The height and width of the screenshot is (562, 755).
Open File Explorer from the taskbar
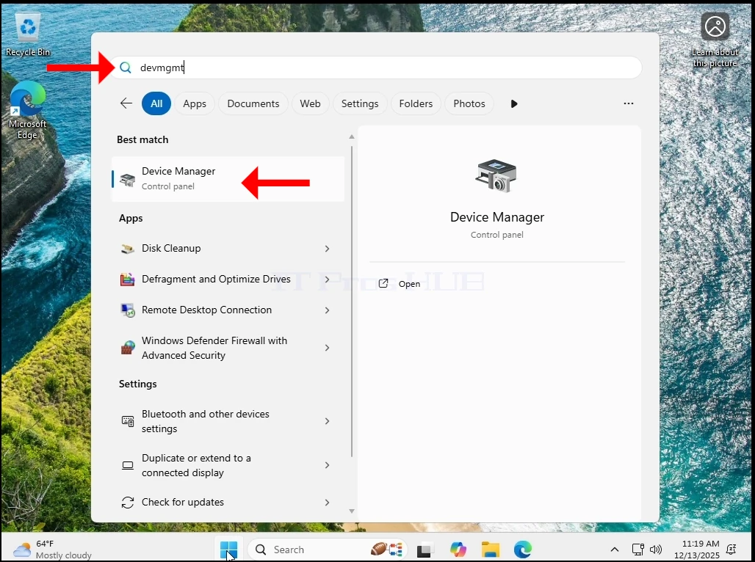[x=490, y=550]
